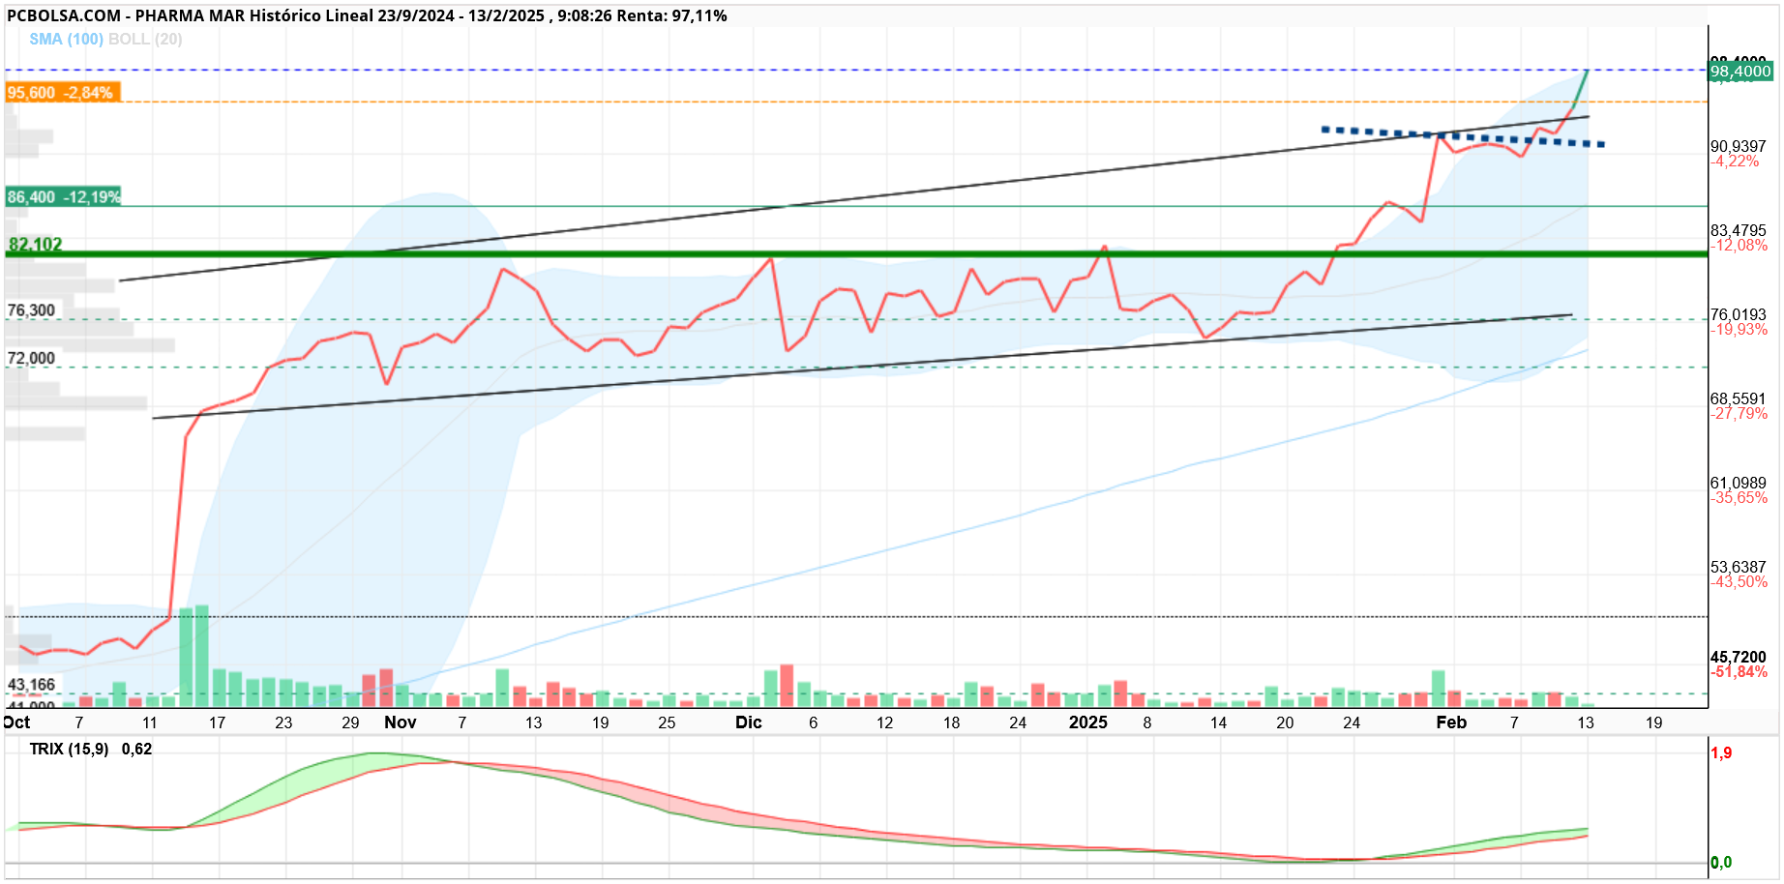The width and height of the screenshot is (1784, 884).
Task: Click the 43,166 volume level label
Action: [32, 685]
